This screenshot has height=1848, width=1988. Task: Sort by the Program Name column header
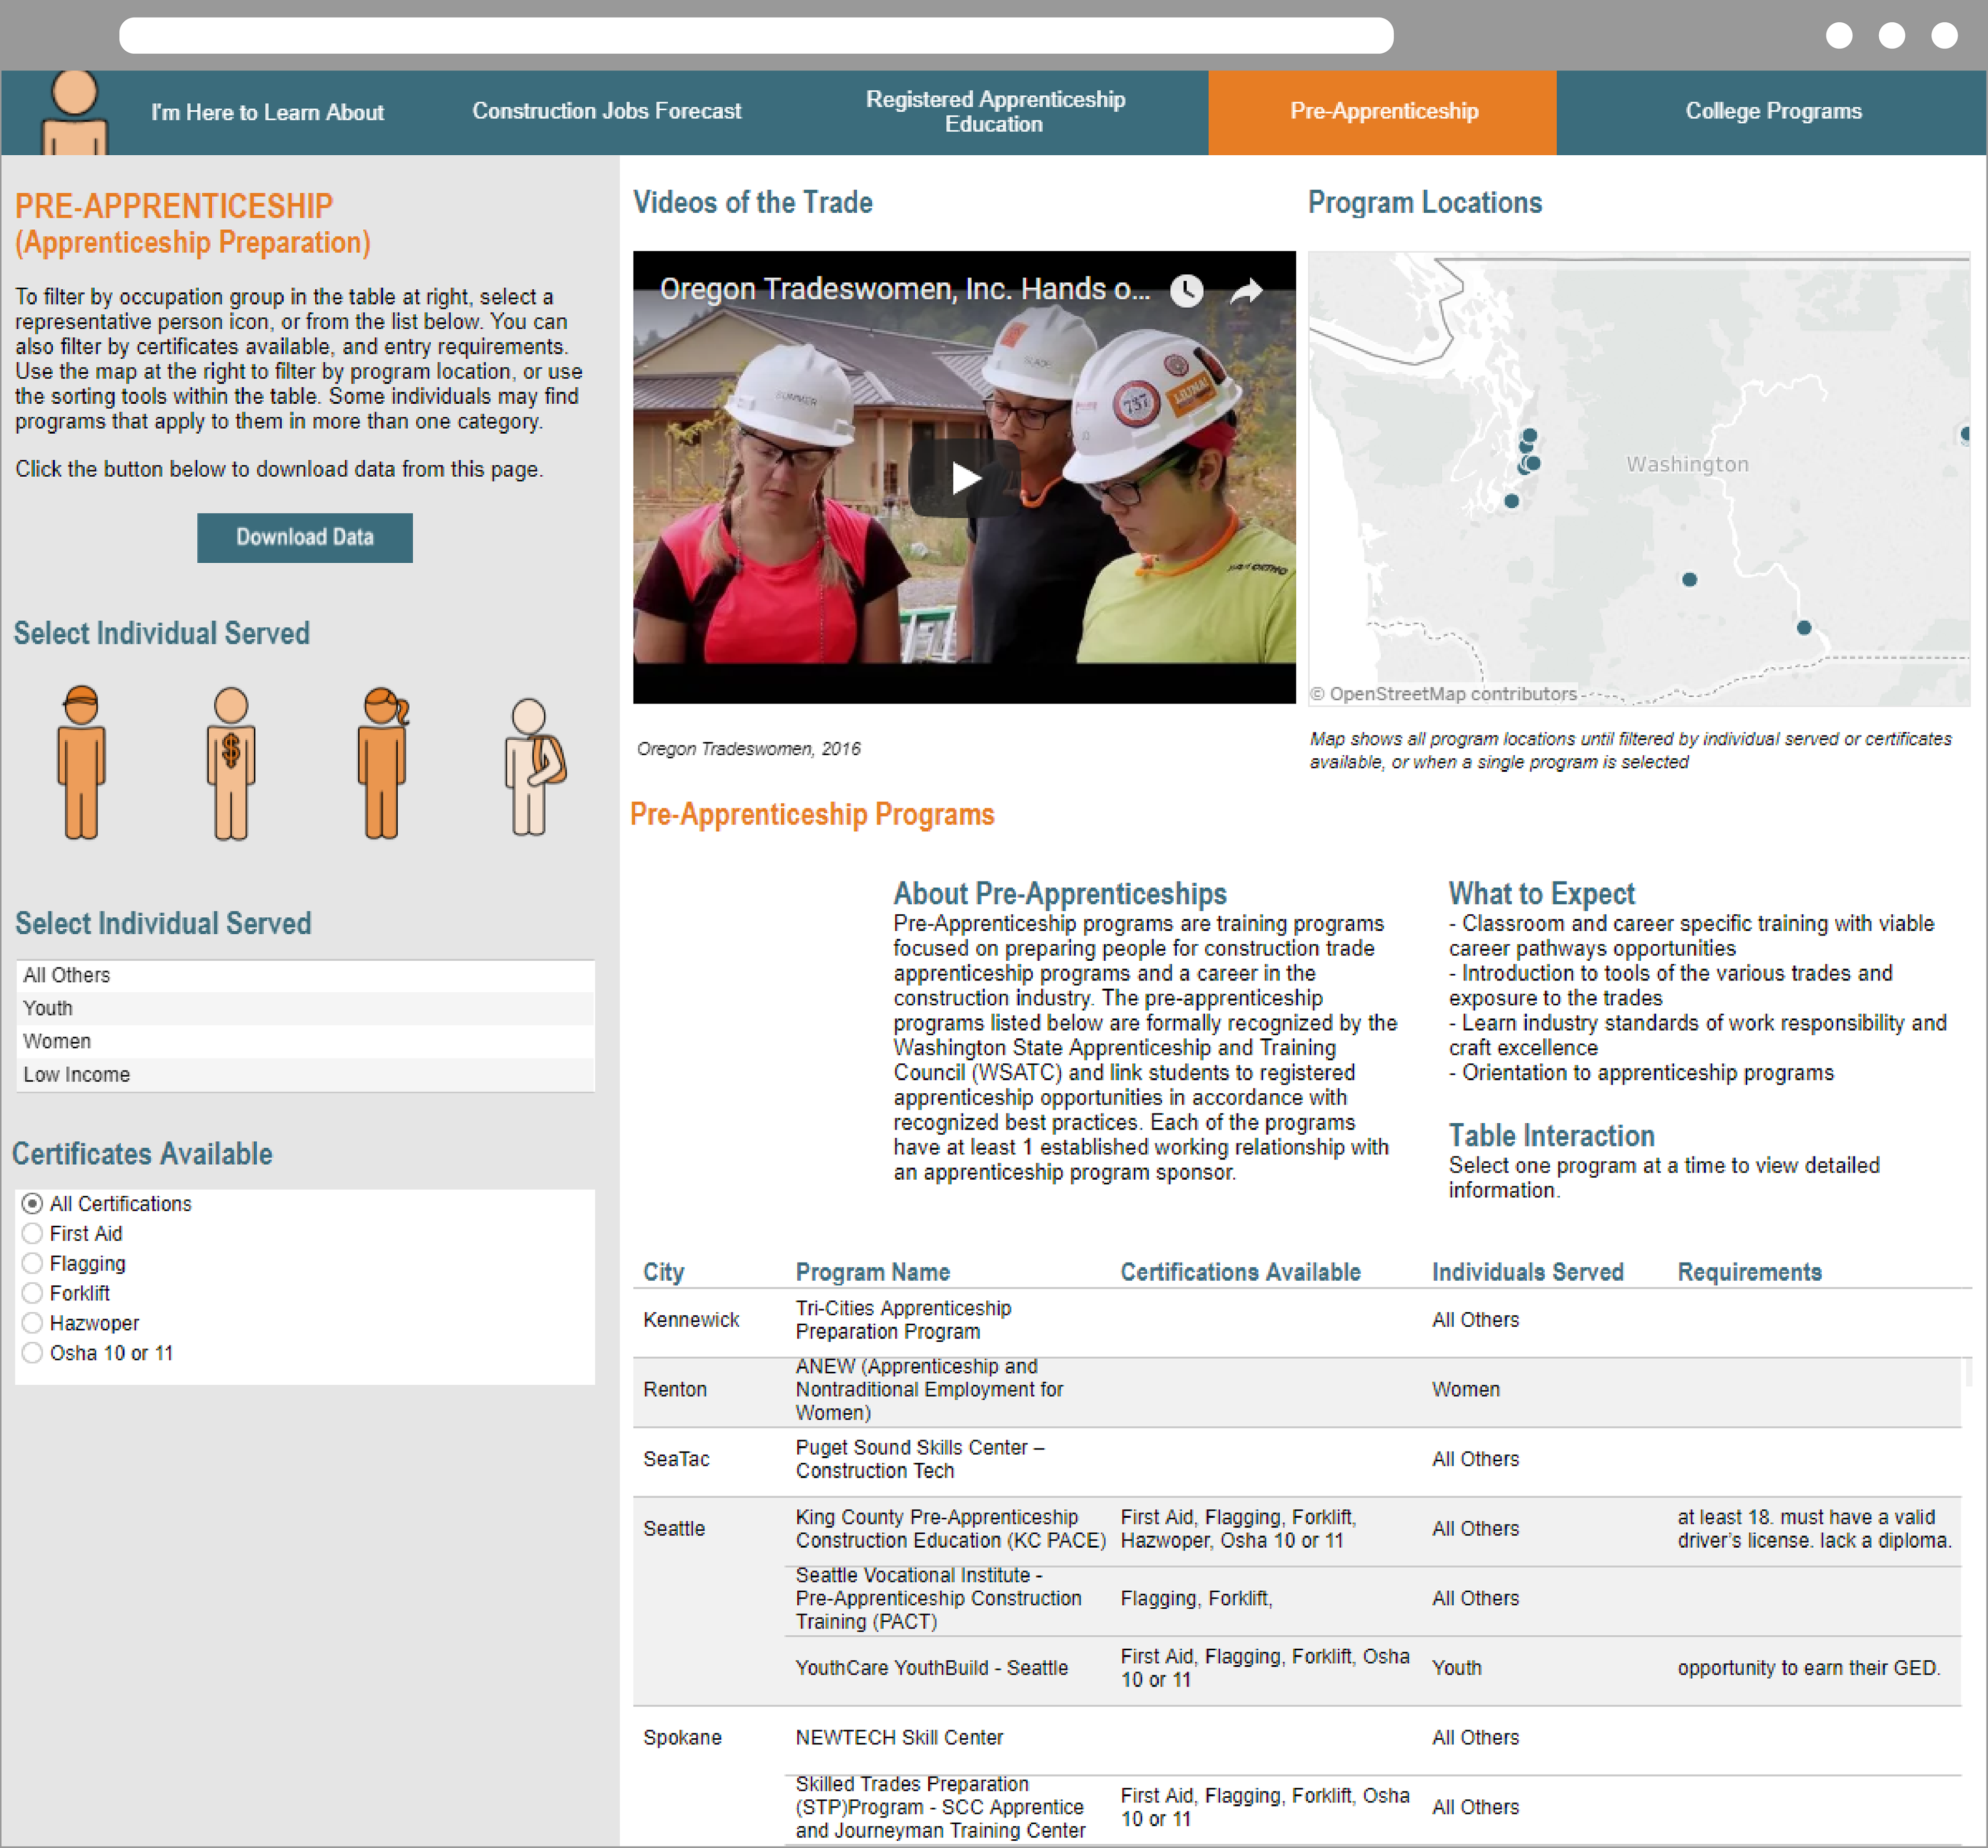point(872,1272)
